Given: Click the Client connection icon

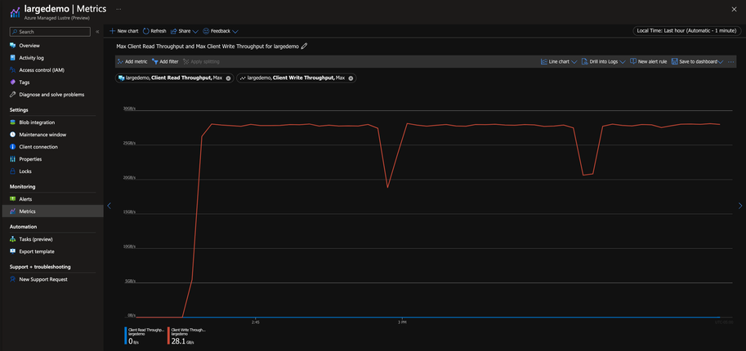Looking at the screenshot, I should point(13,147).
